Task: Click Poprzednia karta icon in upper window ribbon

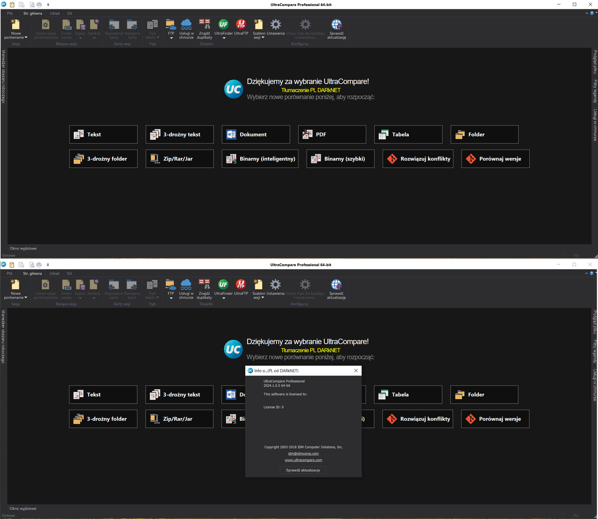Action: [114, 24]
